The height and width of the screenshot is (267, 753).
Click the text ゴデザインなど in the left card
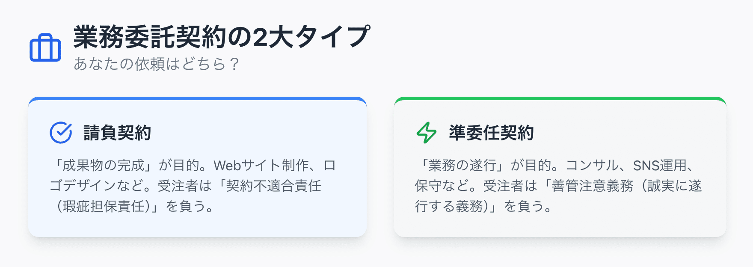pos(97,186)
